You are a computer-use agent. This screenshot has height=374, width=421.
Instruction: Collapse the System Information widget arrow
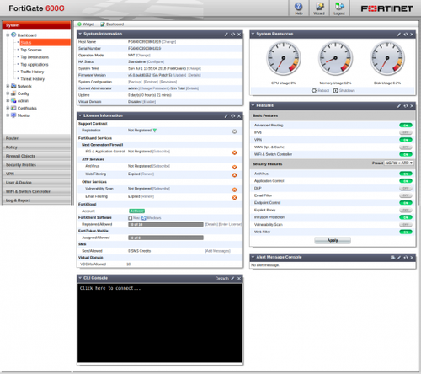pyautogui.click(x=80, y=34)
